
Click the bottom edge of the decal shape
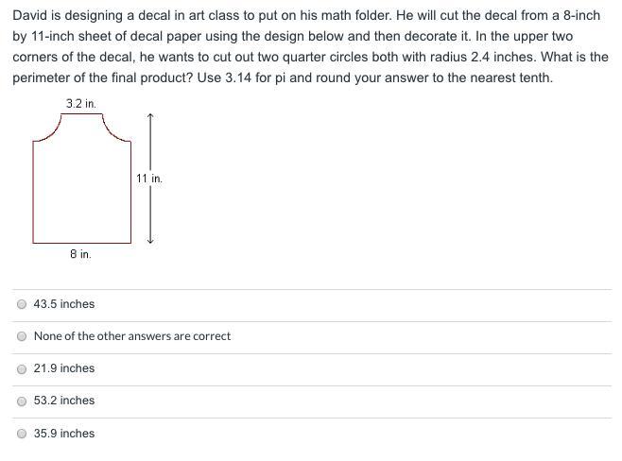click(x=81, y=243)
